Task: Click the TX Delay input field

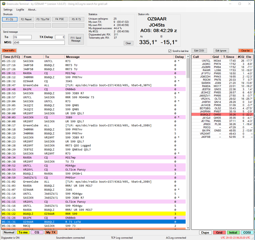Action: tap(60, 37)
